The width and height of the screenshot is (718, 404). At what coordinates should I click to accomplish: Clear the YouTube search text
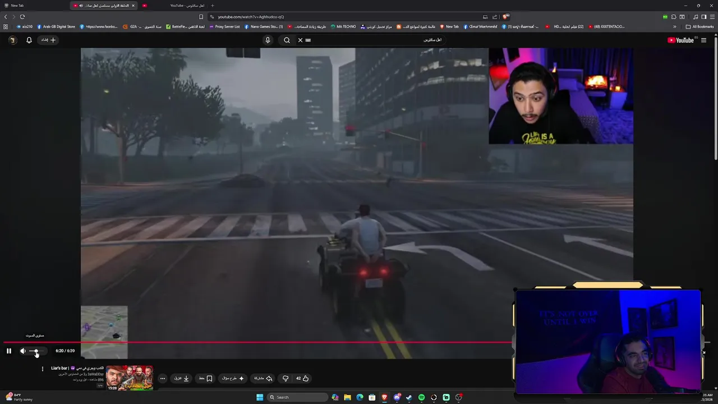(300, 40)
